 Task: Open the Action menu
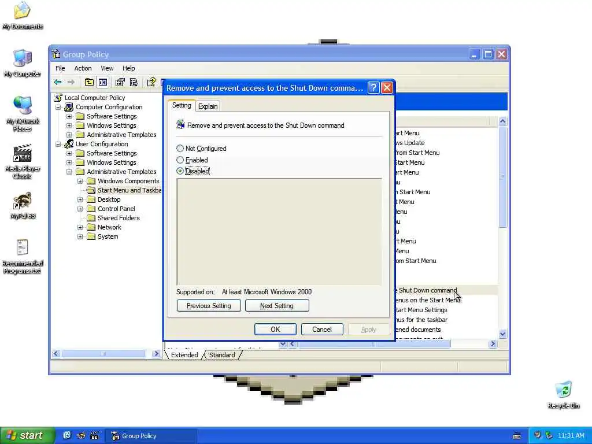[x=83, y=68]
